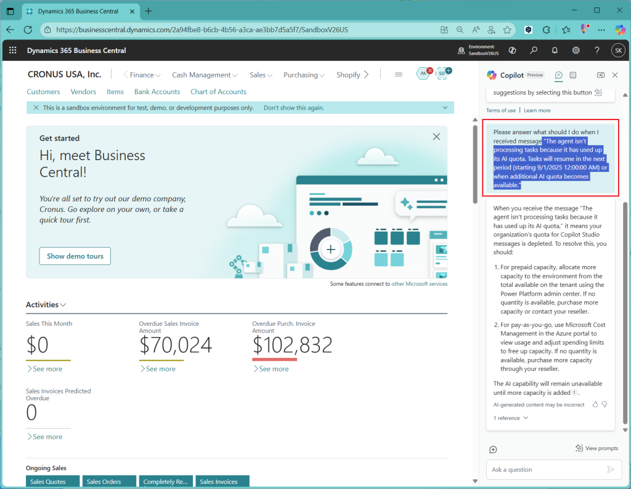
Task: Open the Sales Quotes tile
Action: [x=52, y=481]
